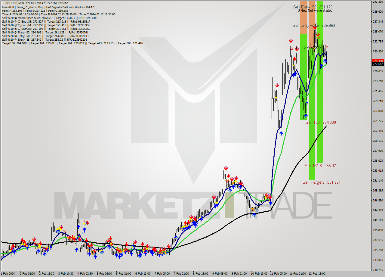Click the '11 Feb 21:00' time axis label
This screenshot has height=277, width=385.
pyautogui.click(x=297, y=274)
